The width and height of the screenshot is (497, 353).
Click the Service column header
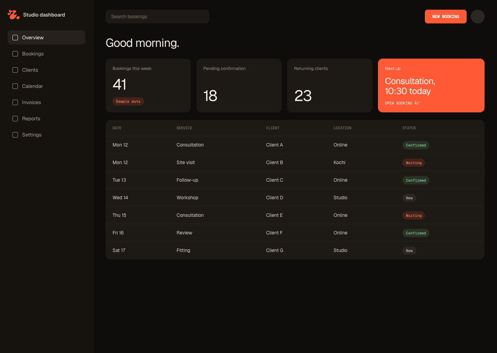184,128
